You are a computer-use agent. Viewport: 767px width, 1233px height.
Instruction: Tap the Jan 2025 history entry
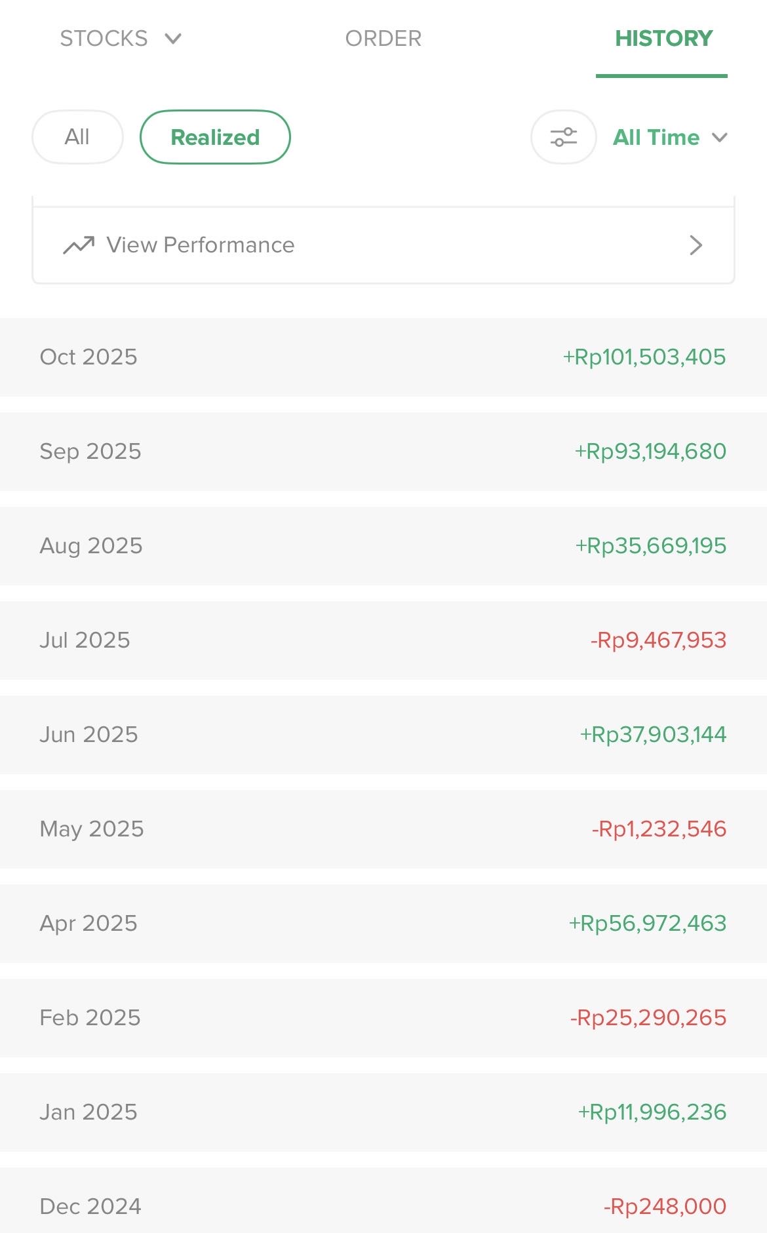[x=383, y=1112]
